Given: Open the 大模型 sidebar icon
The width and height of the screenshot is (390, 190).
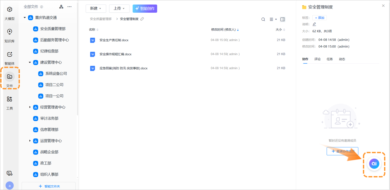Looking at the screenshot, I should click(10, 10).
